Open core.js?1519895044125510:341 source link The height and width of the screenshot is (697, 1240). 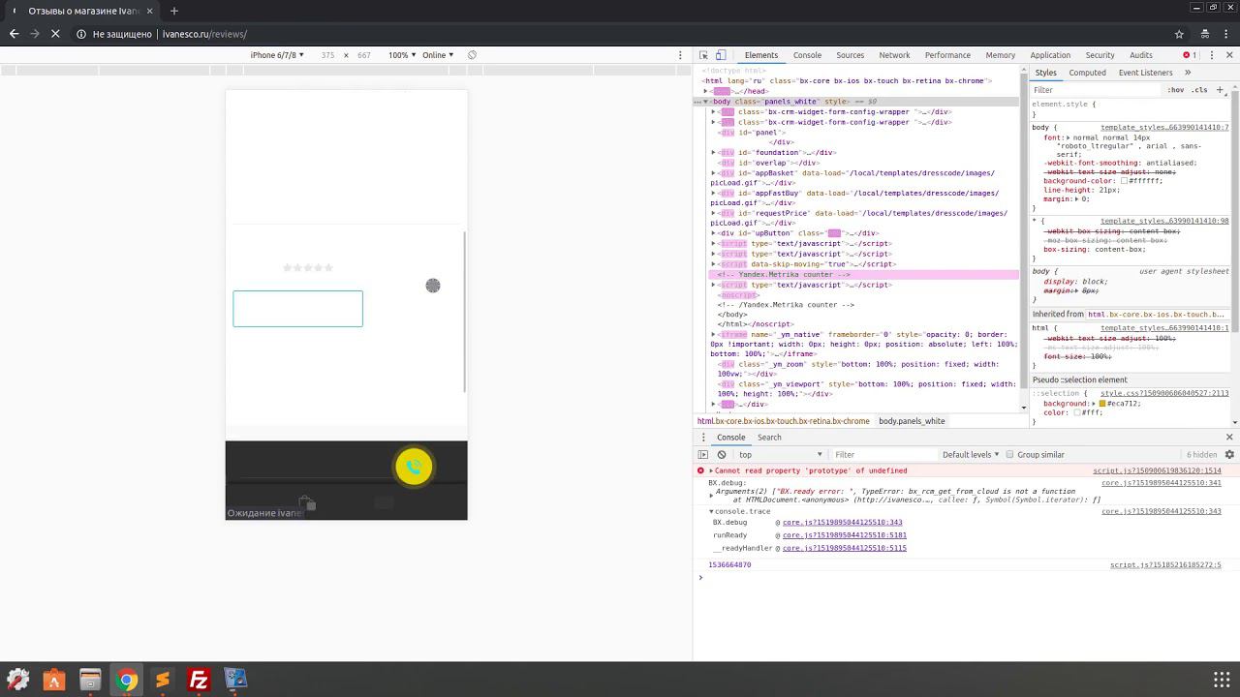1161,483
